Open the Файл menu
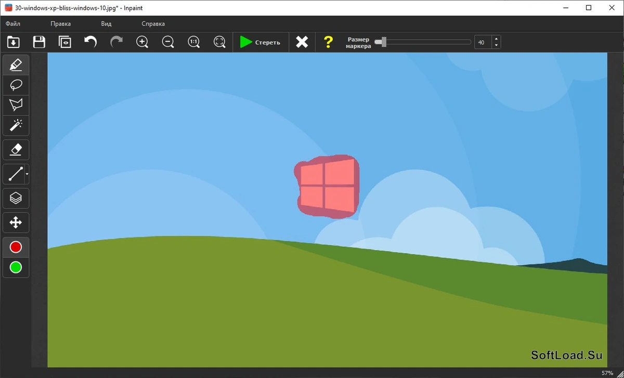Image resolution: width=624 pixels, height=378 pixels. (13, 23)
